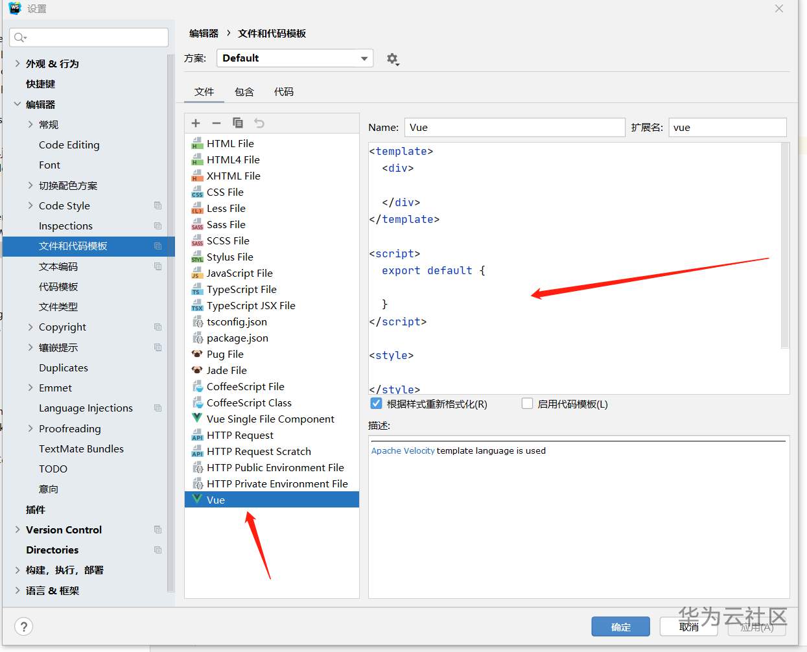Click the 确定 button
The height and width of the screenshot is (652, 807).
(x=620, y=627)
